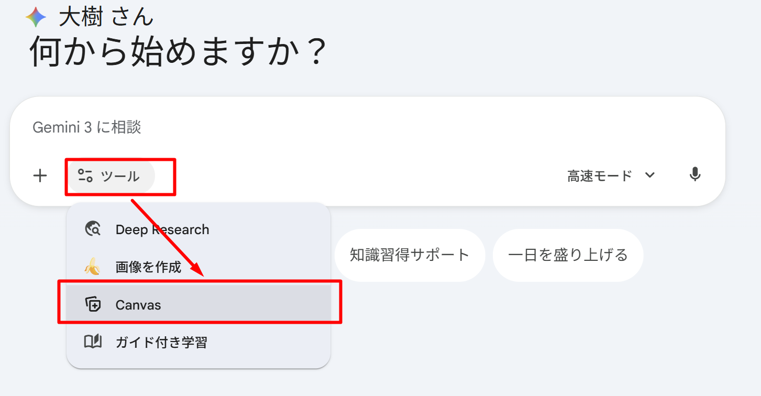Click the Canvas document-plus icon
The width and height of the screenshot is (761, 396).
point(92,305)
